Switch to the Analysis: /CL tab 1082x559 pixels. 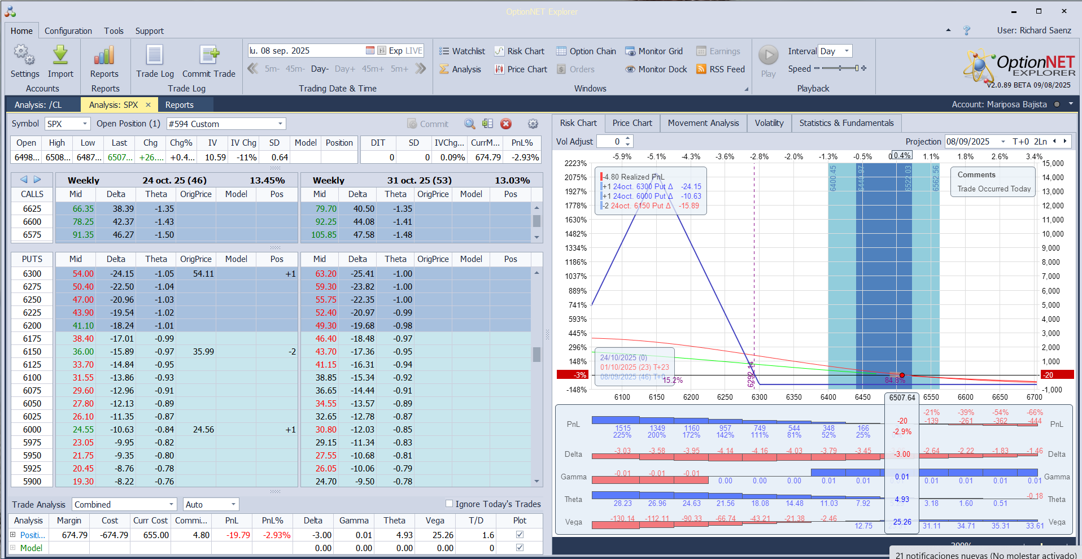(x=38, y=104)
